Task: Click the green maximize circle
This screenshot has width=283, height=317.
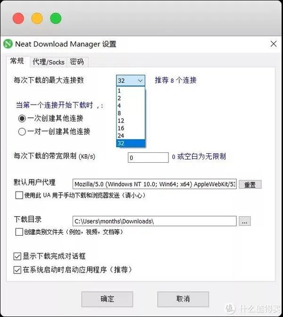Action: 56,18
